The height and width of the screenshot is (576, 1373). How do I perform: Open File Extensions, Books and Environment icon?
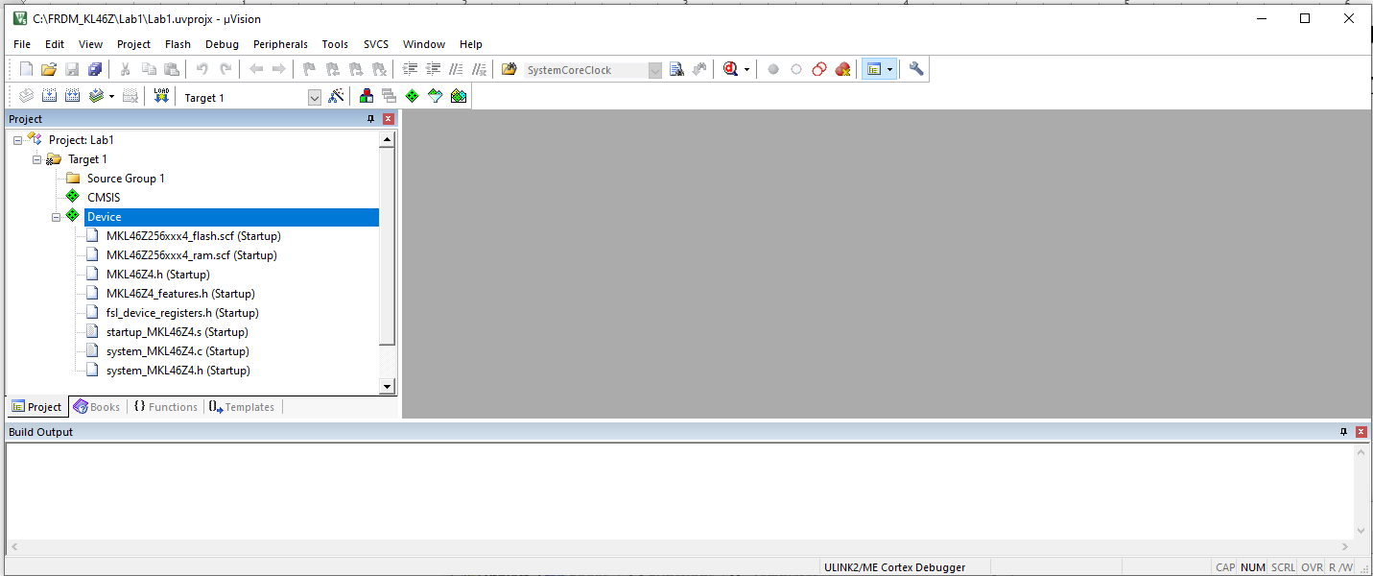pos(366,96)
